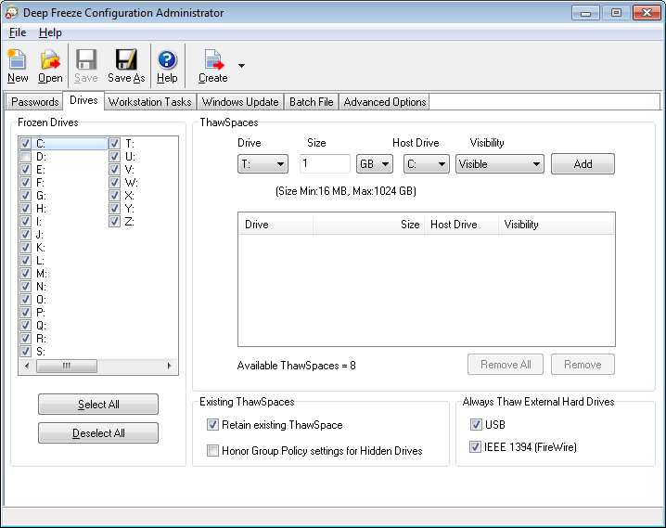Click the Deep Freeze title bar icon
The image size is (666, 528).
point(11,13)
